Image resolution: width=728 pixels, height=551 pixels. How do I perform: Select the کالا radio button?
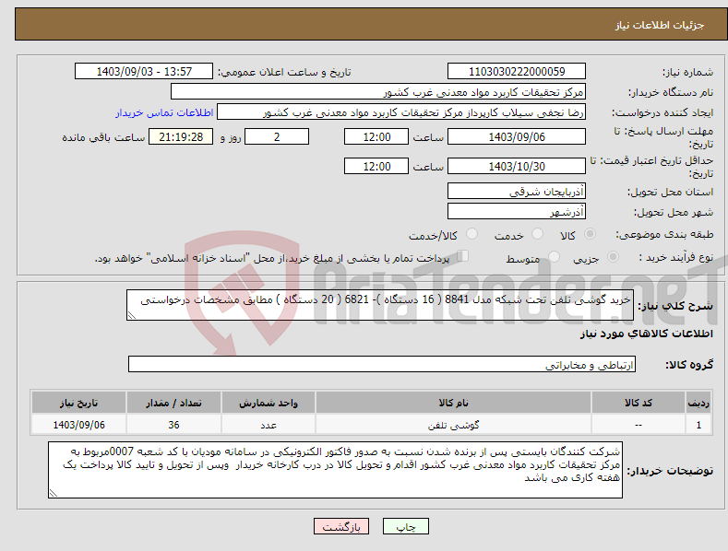point(590,234)
